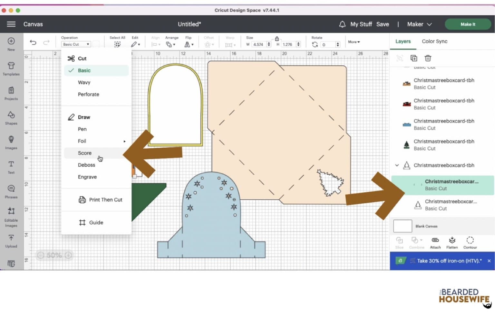This screenshot has width=495, height=314.
Task: Expand the Maker machine dropdown
Action: click(x=419, y=24)
